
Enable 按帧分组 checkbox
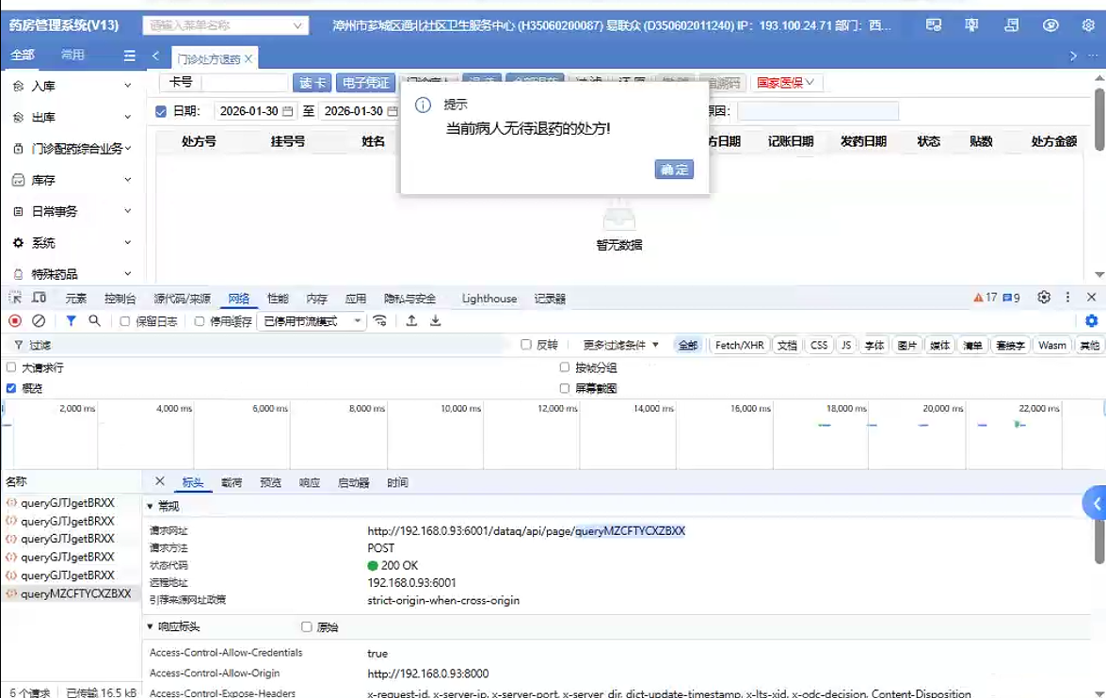[x=564, y=367]
